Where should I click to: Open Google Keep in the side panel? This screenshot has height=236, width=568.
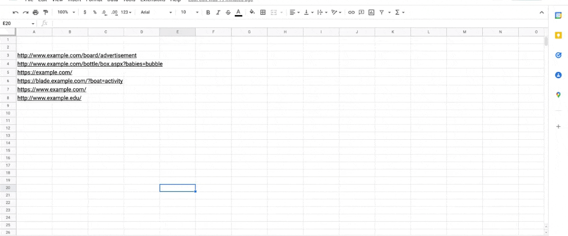[x=558, y=35]
